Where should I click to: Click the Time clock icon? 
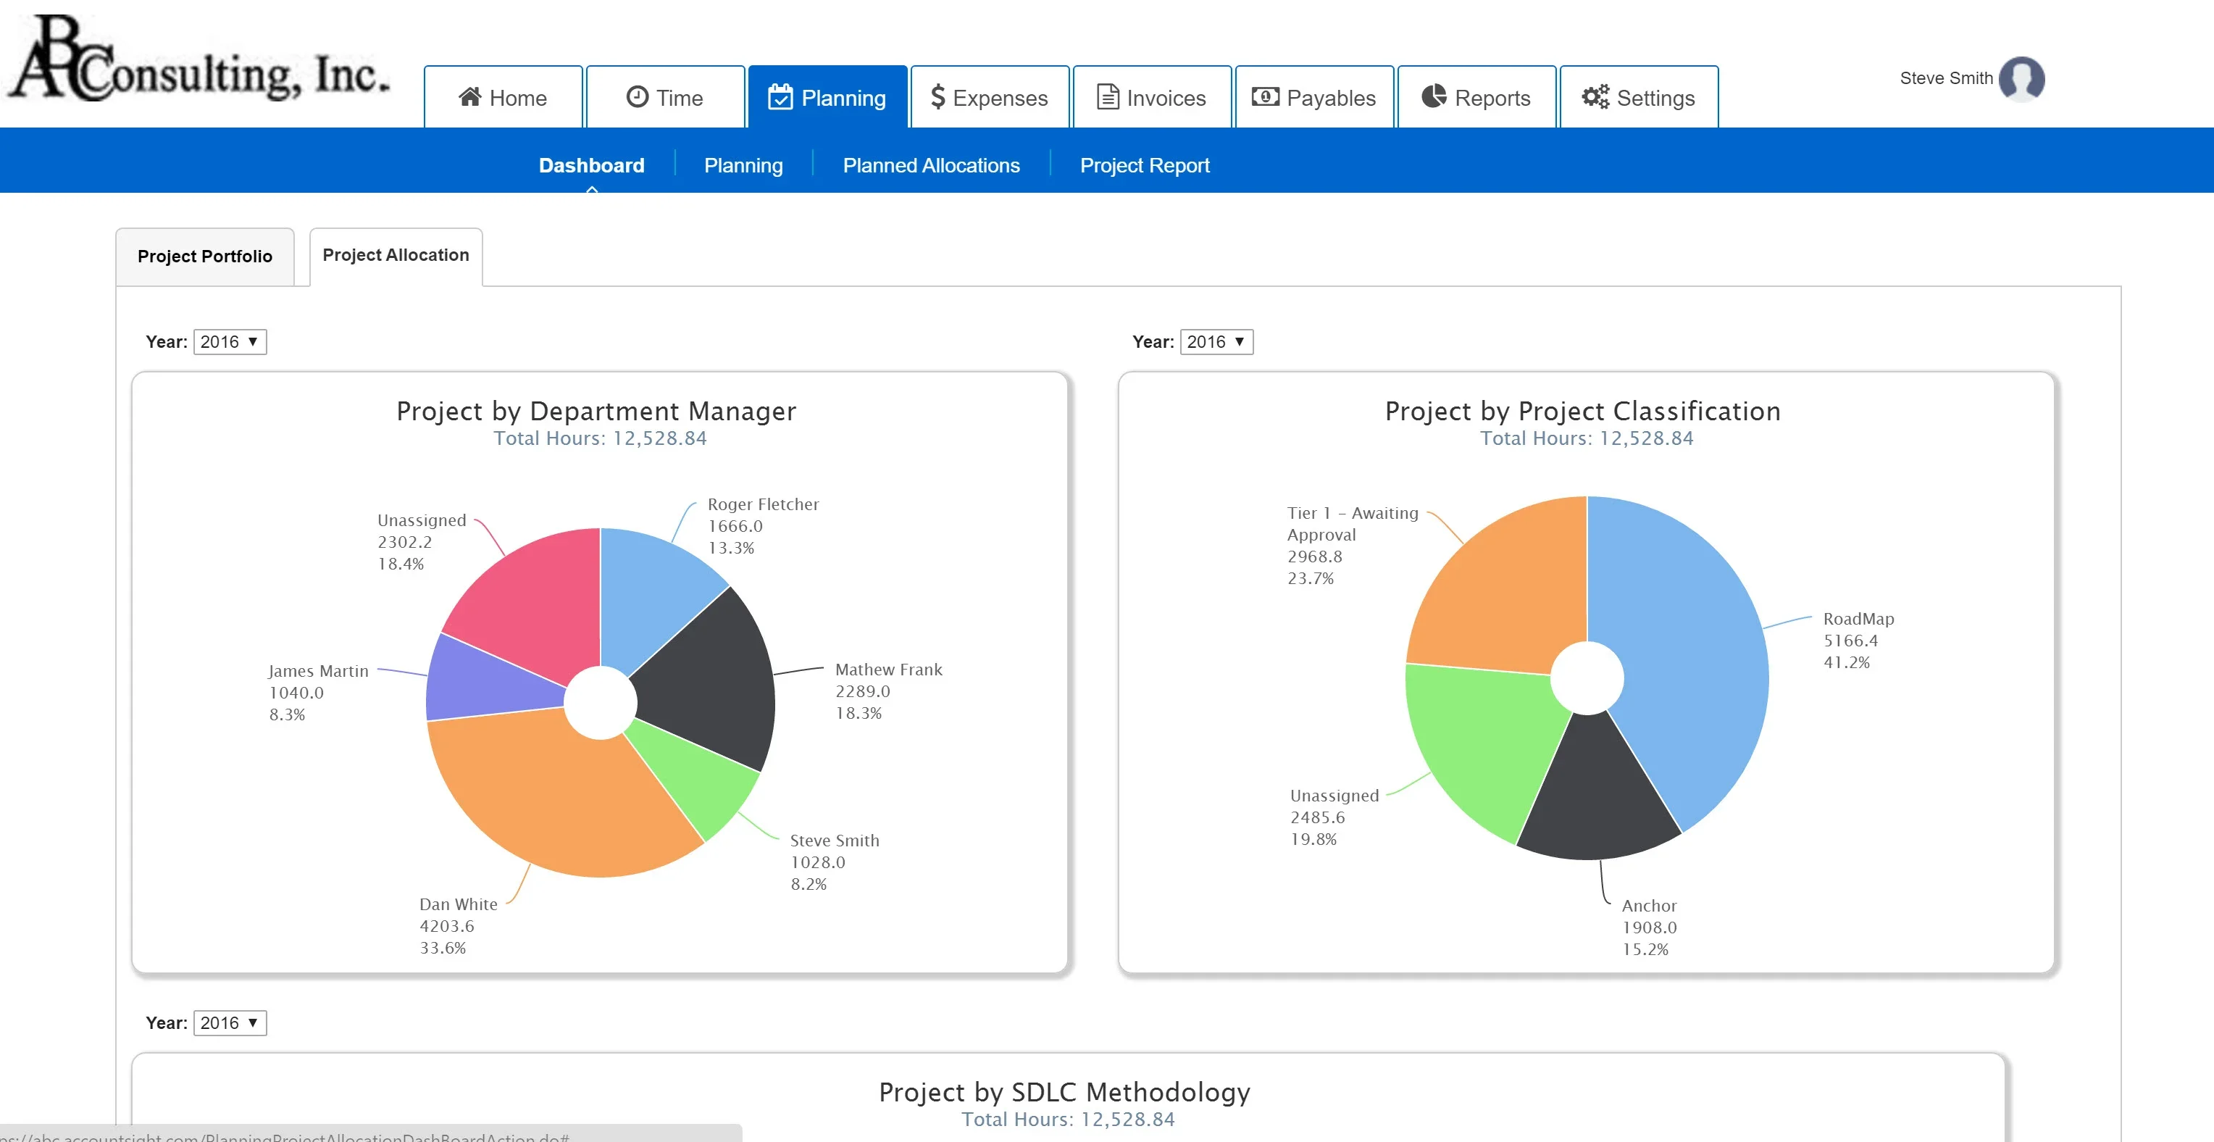point(637,97)
